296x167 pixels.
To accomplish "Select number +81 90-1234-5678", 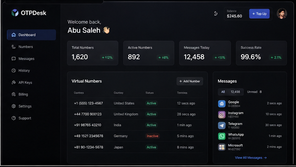I will [x=88, y=147].
